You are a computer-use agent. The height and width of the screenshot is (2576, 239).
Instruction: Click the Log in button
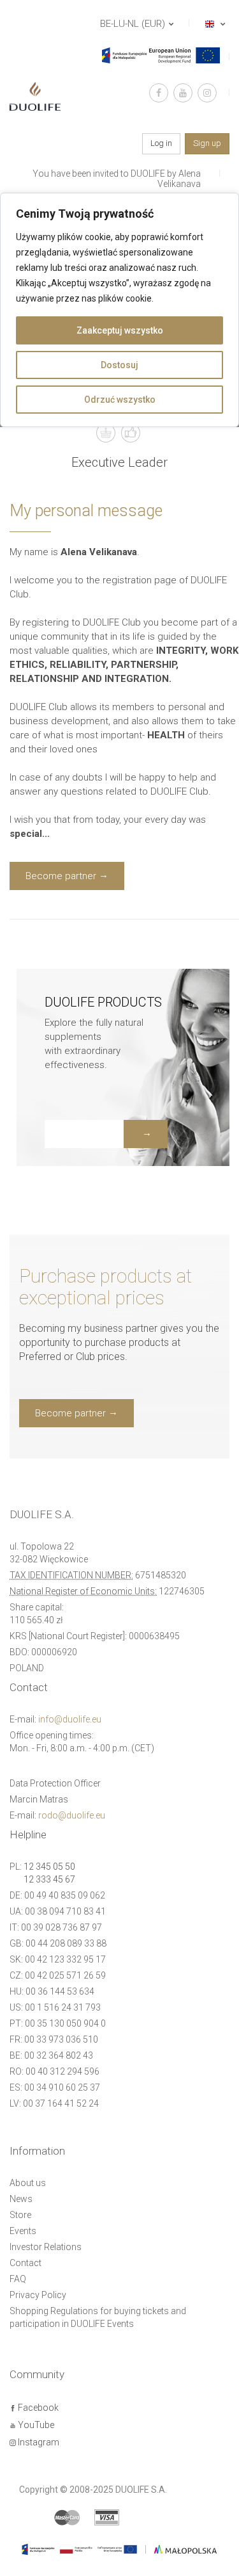coord(161,144)
